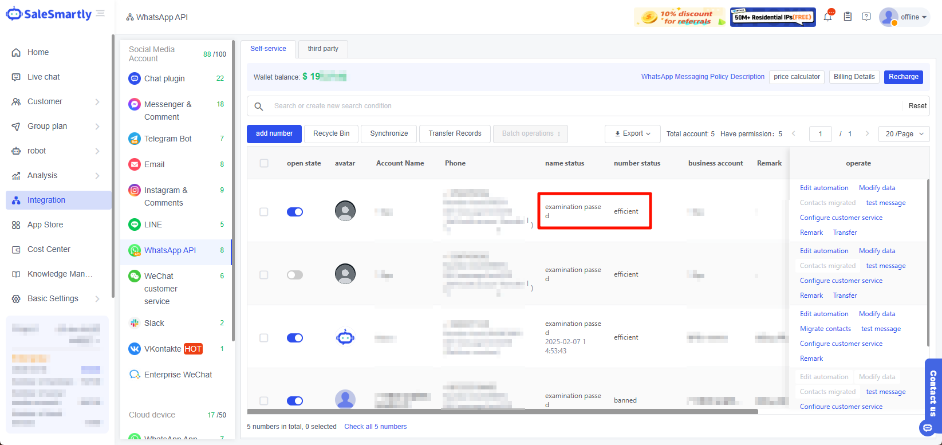Image resolution: width=942 pixels, height=445 pixels.
Task: Open the 20 /Page size dropdown
Action: point(905,133)
